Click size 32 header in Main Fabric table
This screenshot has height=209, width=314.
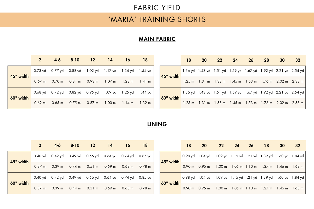click(298, 60)
